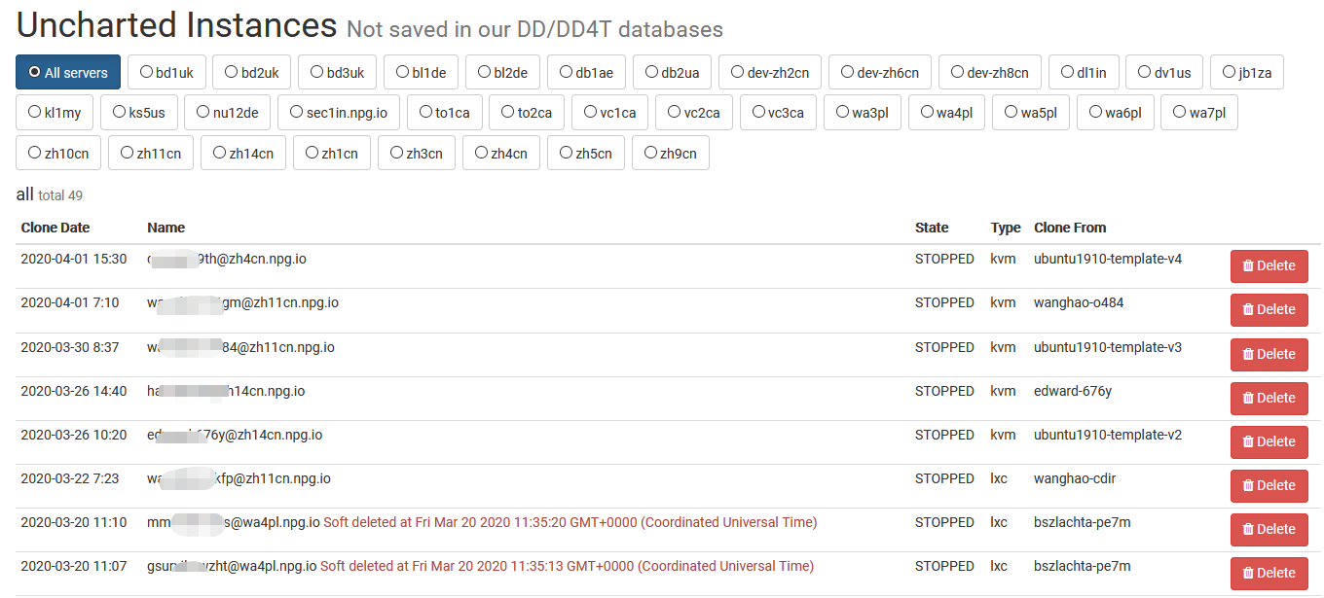Click trash icon in ubuntu1910-template-v3 row
Image resolution: width=1324 pixels, height=598 pixels.
pyautogui.click(x=1248, y=355)
